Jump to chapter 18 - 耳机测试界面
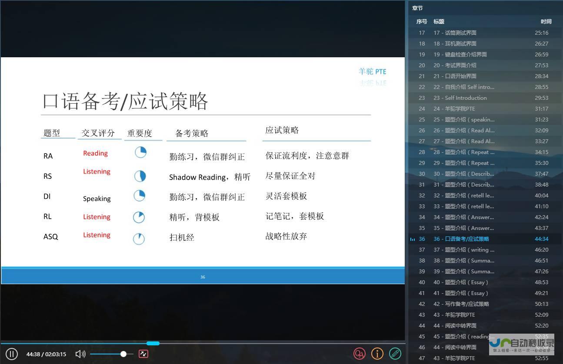 [485, 43]
